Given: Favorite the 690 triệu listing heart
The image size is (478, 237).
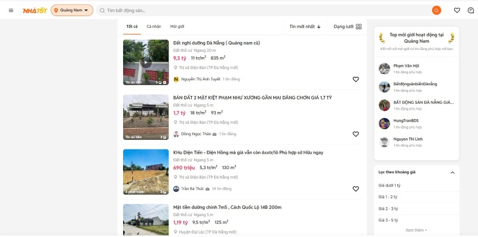Looking at the screenshot, I should tap(356, 189).
